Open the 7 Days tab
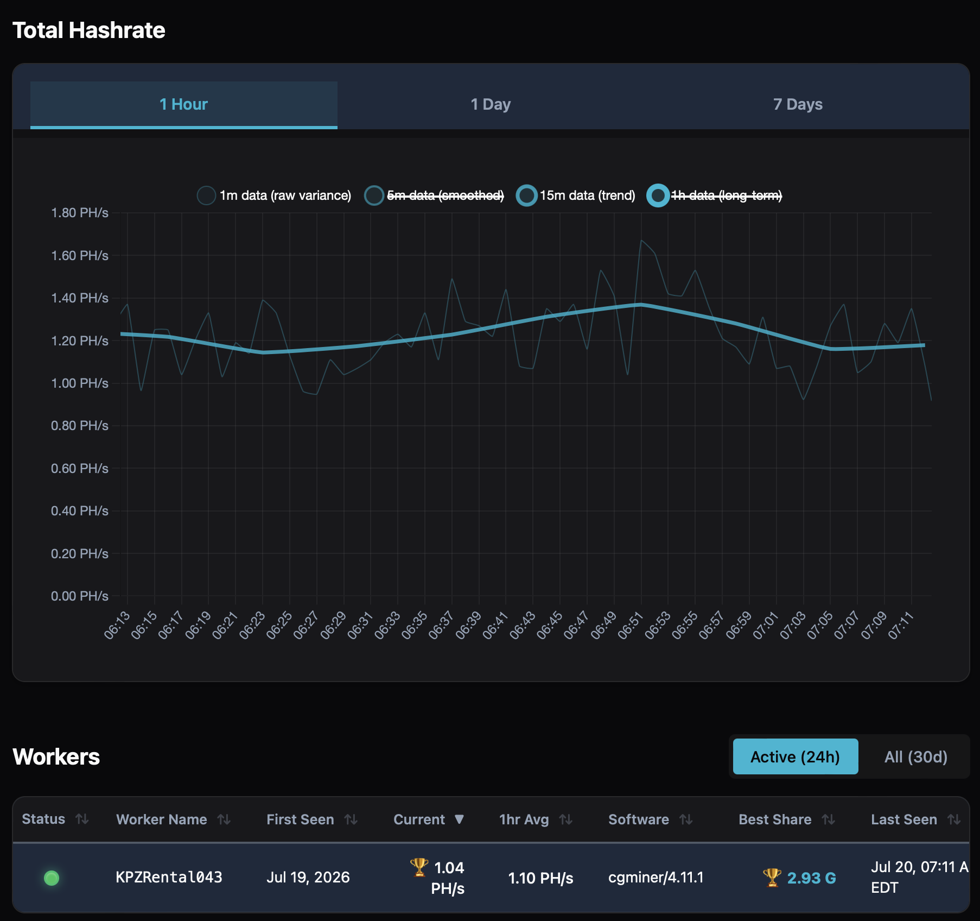 [x=798, y=104]
